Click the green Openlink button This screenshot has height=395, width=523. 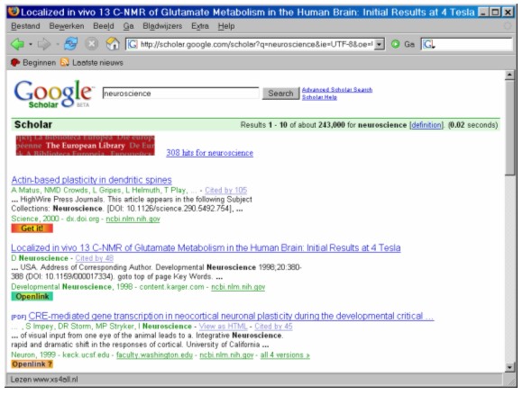click(x=32, y=296)
